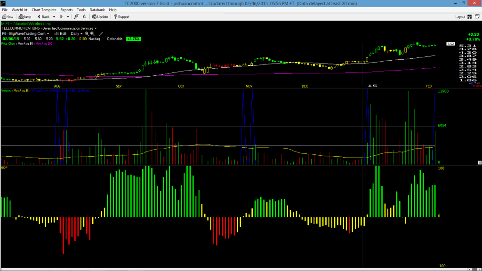Open the Support button

122,17
